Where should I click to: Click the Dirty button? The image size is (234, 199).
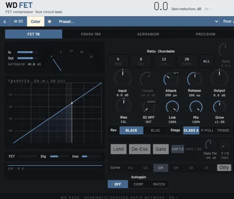click(224, 168)
